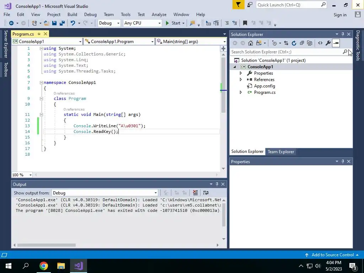Image resolution: width=364 pixels, height=273 pixels.
Task: Collapse All in Solution Explorer
Action: (302, 43)
